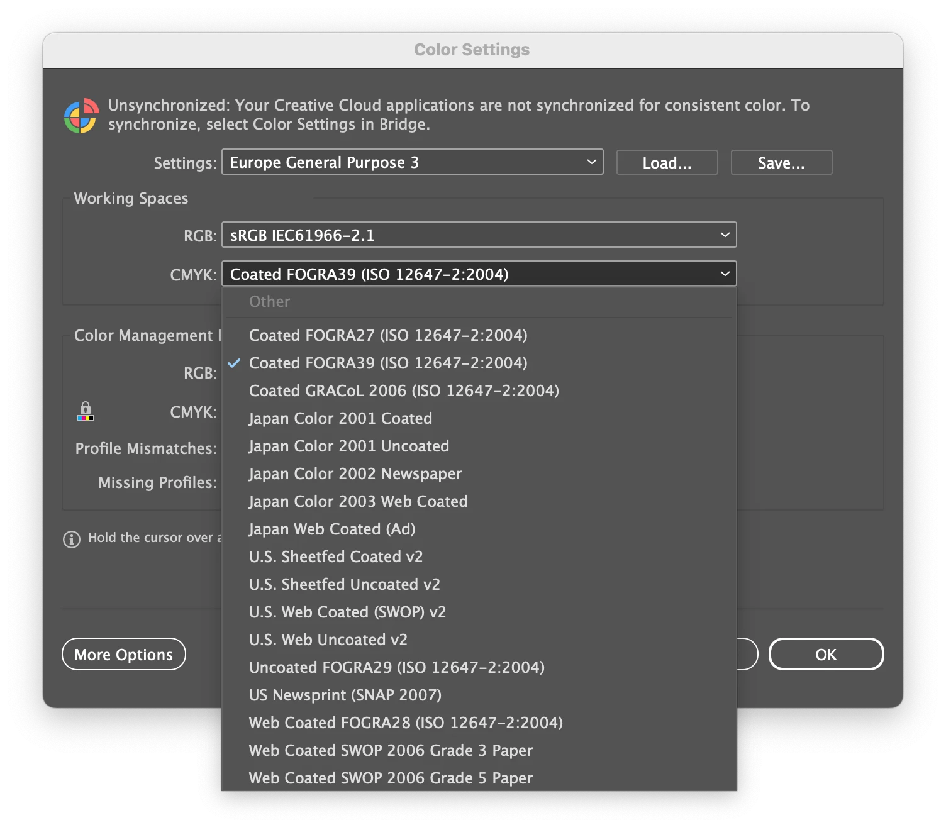Click the Color Settings window title
The image size is (946, 825).
[x=472, y=50]
